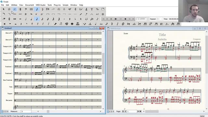Screen dimensions: 208x117
Task: Open the Edit menu
Action: [7, 5]
